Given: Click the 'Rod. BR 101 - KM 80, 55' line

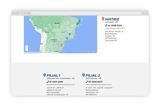Looking at the screenshot, I should [55, 88].
